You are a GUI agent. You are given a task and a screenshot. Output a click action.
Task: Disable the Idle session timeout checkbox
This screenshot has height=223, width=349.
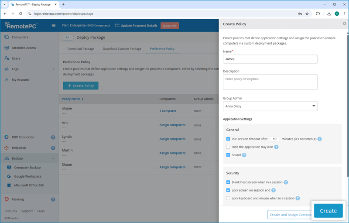click(228, 139)
